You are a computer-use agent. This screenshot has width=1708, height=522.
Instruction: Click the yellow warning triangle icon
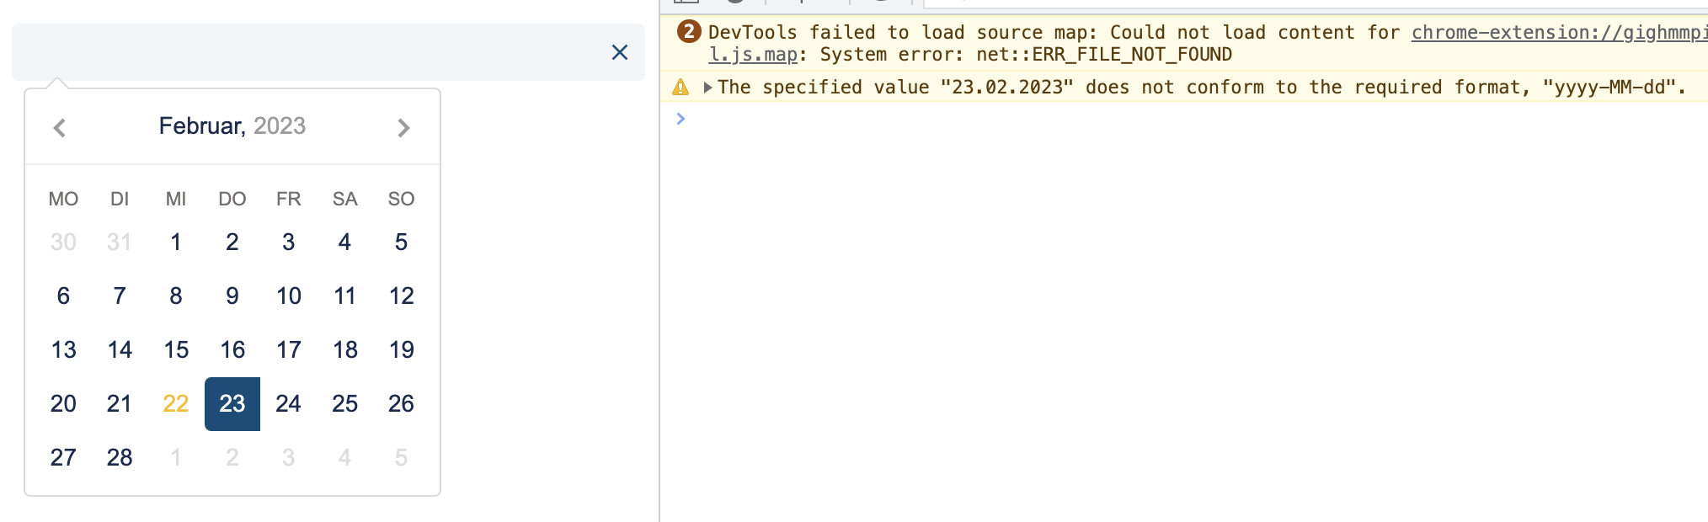681,88
